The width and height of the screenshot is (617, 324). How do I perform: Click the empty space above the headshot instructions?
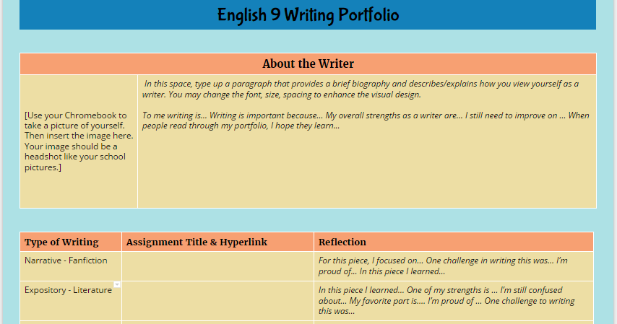79,92
